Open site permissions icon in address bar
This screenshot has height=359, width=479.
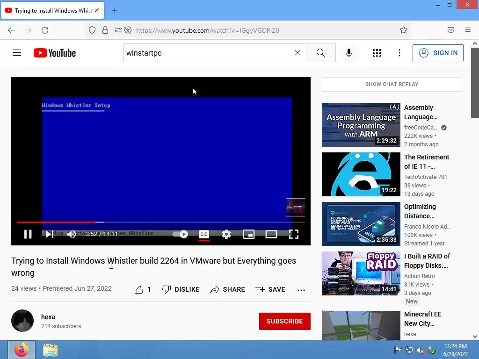coord(118,30)
